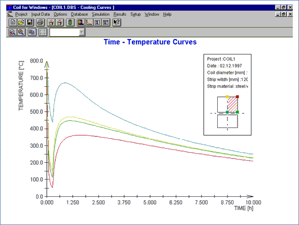Show the cooling curves graph icon

89,23
